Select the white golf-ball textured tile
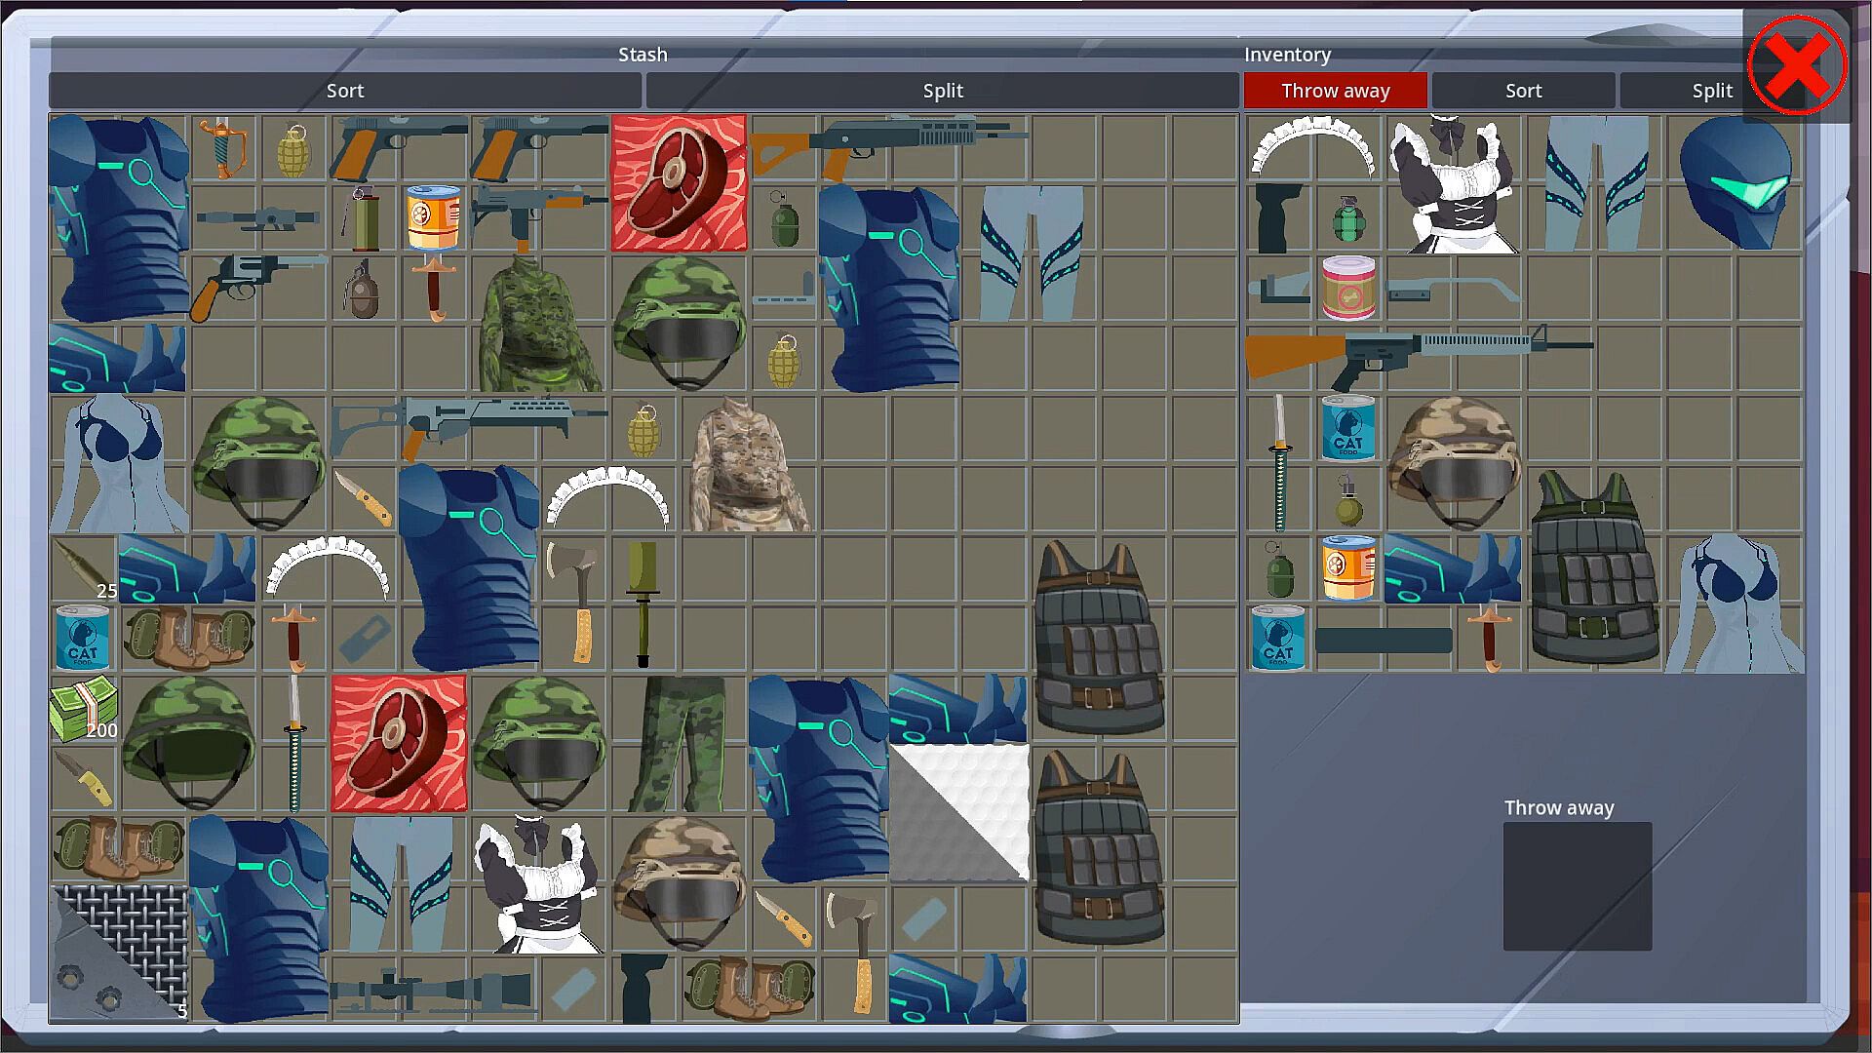This screenshot has width=1872, height=1053. [959, 813]
